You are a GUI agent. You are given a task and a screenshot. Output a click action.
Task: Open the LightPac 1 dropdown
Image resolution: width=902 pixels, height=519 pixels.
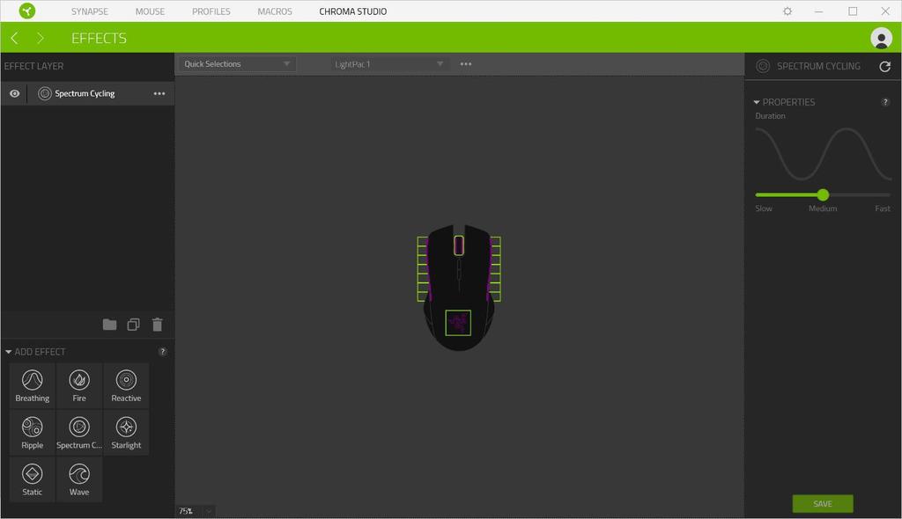(388, 64)
